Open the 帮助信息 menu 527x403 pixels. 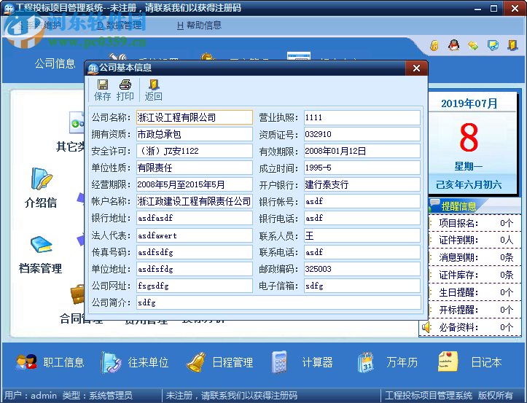click(x=199, y=26)
